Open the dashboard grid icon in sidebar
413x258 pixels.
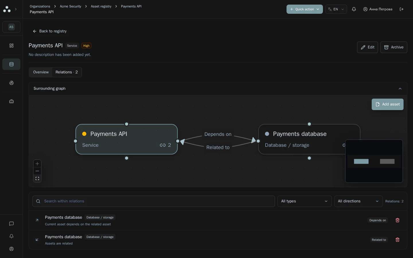point(11,46)
